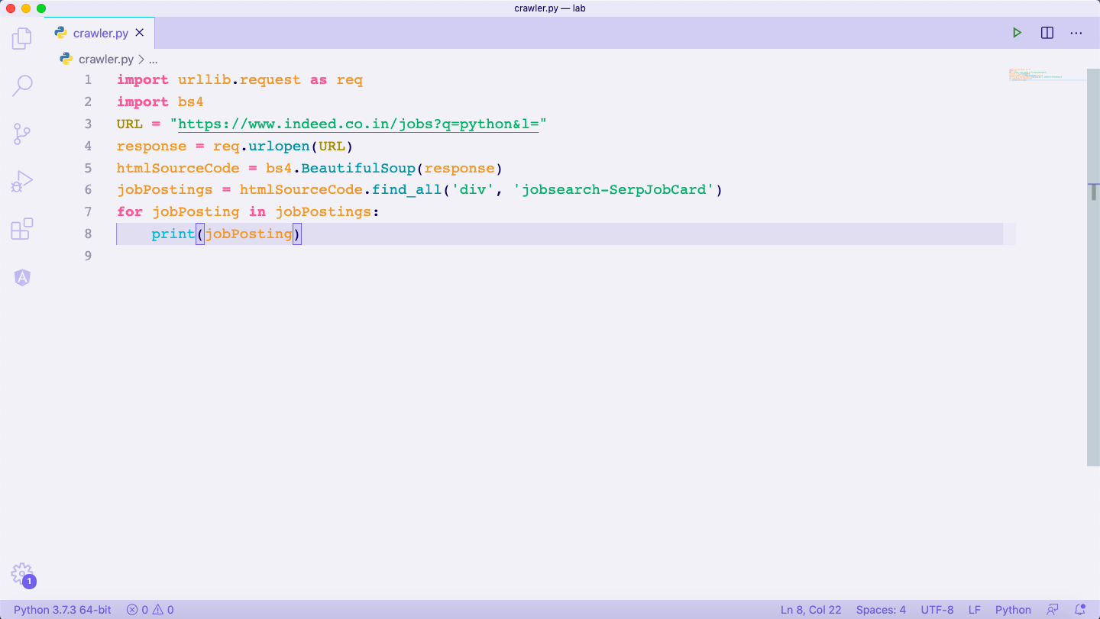This screenshot has height=619, width=1100.
Task: Change file encoding via UTF-8
Action: [x=937, y=610]
